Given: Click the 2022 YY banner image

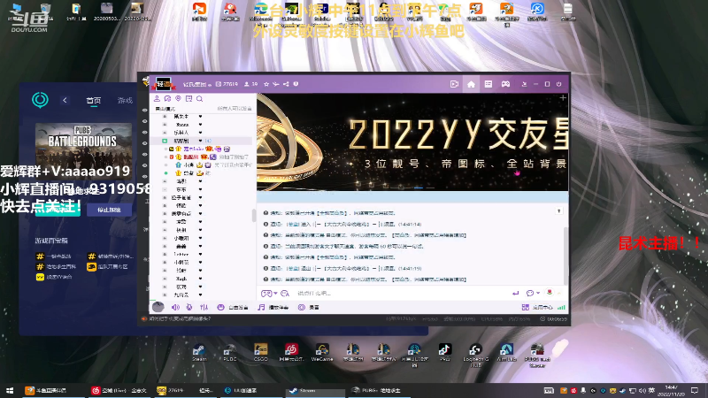Looking at the screenshot, I should [412, 142].
